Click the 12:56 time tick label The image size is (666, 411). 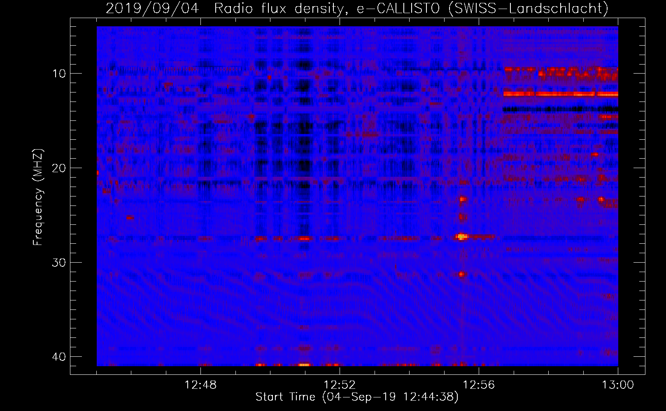479,385
